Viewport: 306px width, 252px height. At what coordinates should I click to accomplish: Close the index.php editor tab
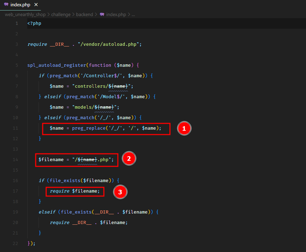(36, 5)
